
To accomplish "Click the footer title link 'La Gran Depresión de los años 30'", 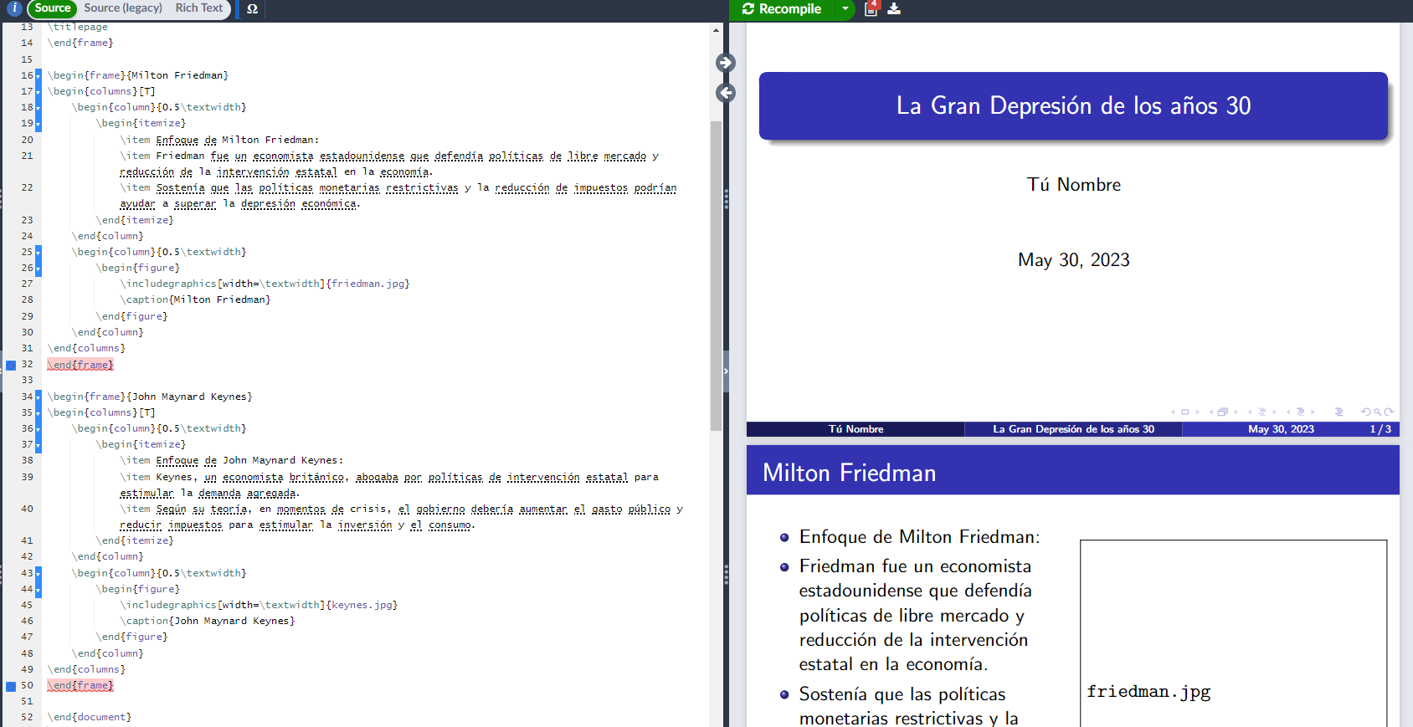I will pos(1073,429).
